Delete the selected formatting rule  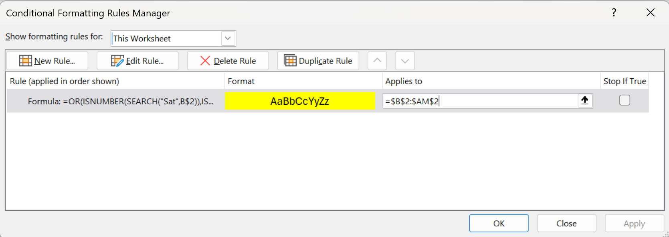click(228, 61)
